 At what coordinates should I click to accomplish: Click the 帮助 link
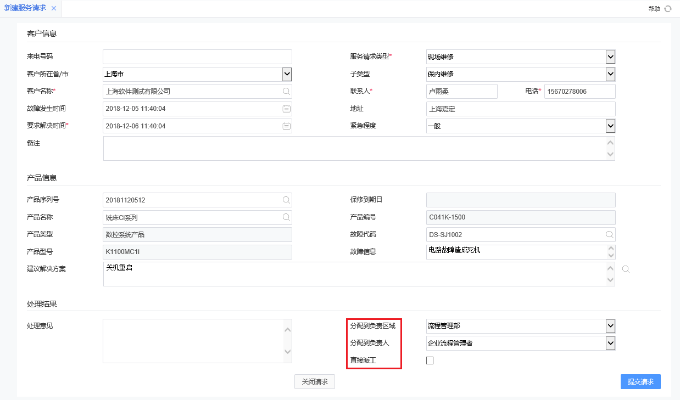(x=655, y=8)
